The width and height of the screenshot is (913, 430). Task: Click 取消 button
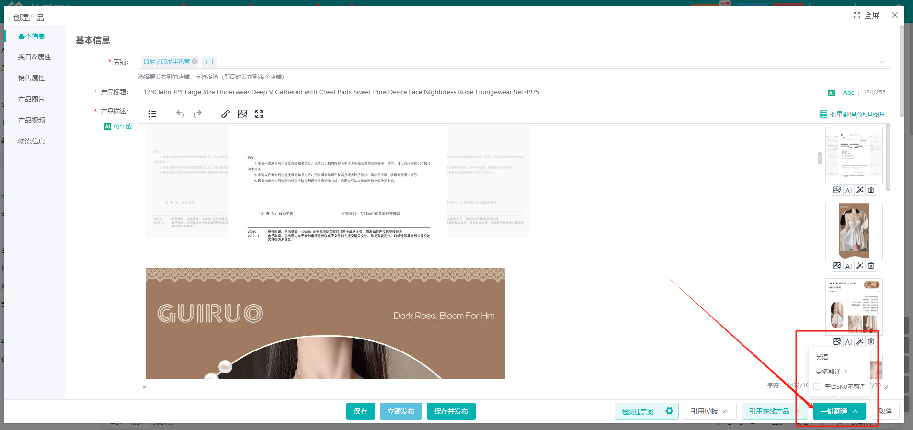tap(885, 411)
